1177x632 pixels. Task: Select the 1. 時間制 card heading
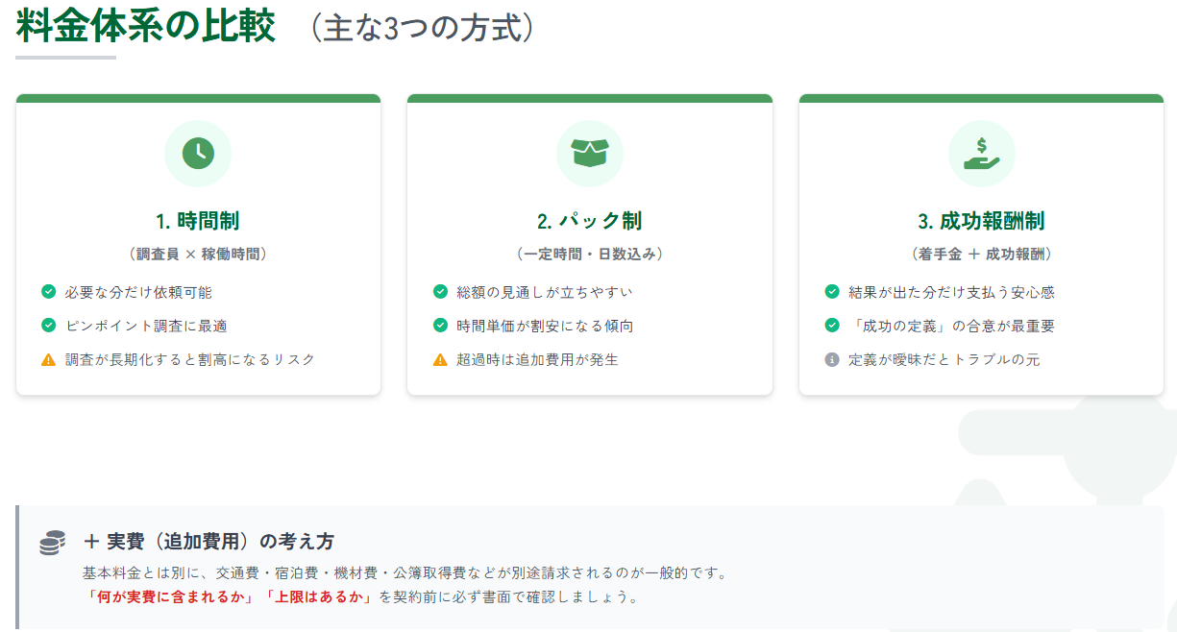[198, 221]
